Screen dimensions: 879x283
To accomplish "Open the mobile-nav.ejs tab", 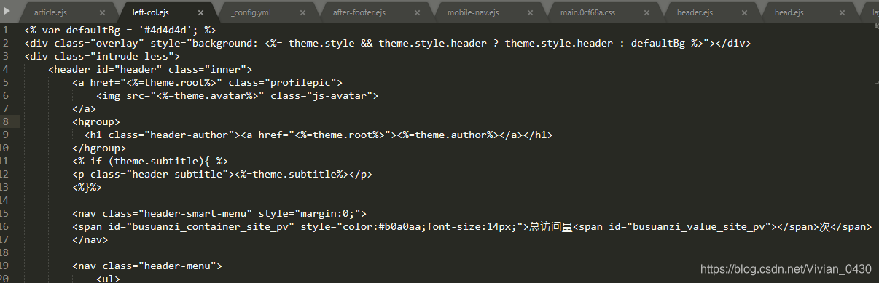I will (x=474, y=12).
